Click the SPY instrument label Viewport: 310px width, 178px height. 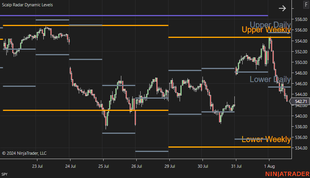[5, 174]
